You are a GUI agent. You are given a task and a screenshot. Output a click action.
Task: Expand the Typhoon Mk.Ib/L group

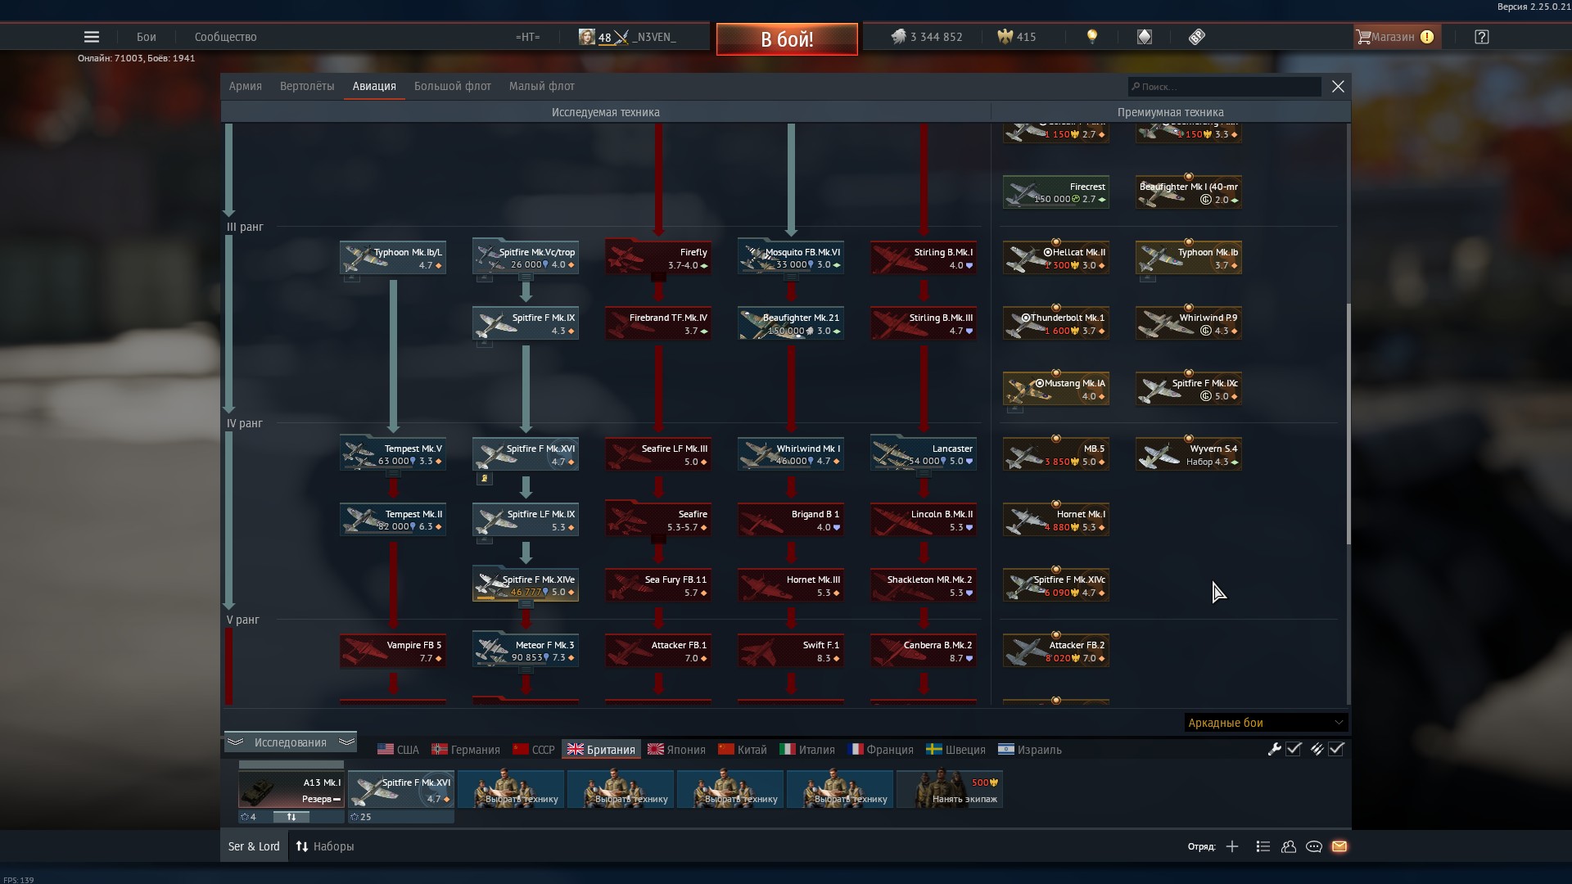click(351, 278)
